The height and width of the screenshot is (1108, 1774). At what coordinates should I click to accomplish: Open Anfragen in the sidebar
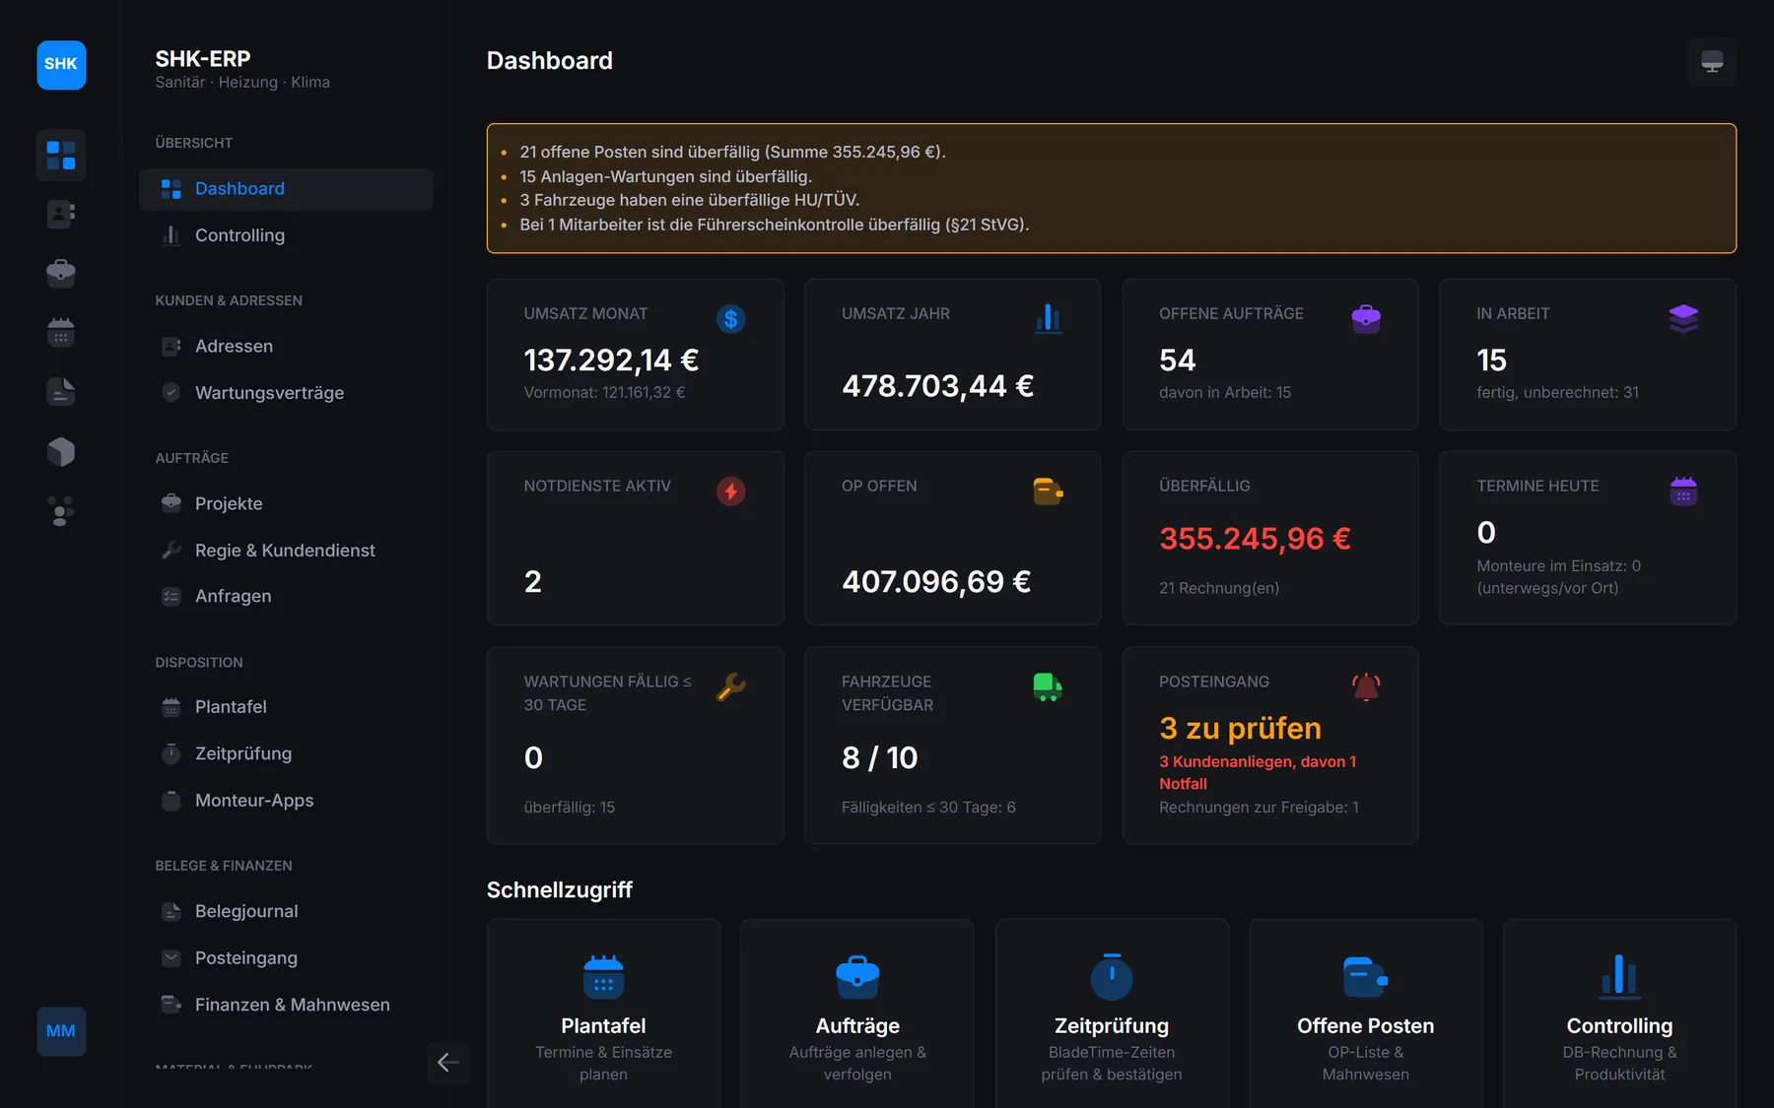pos(286,597)
